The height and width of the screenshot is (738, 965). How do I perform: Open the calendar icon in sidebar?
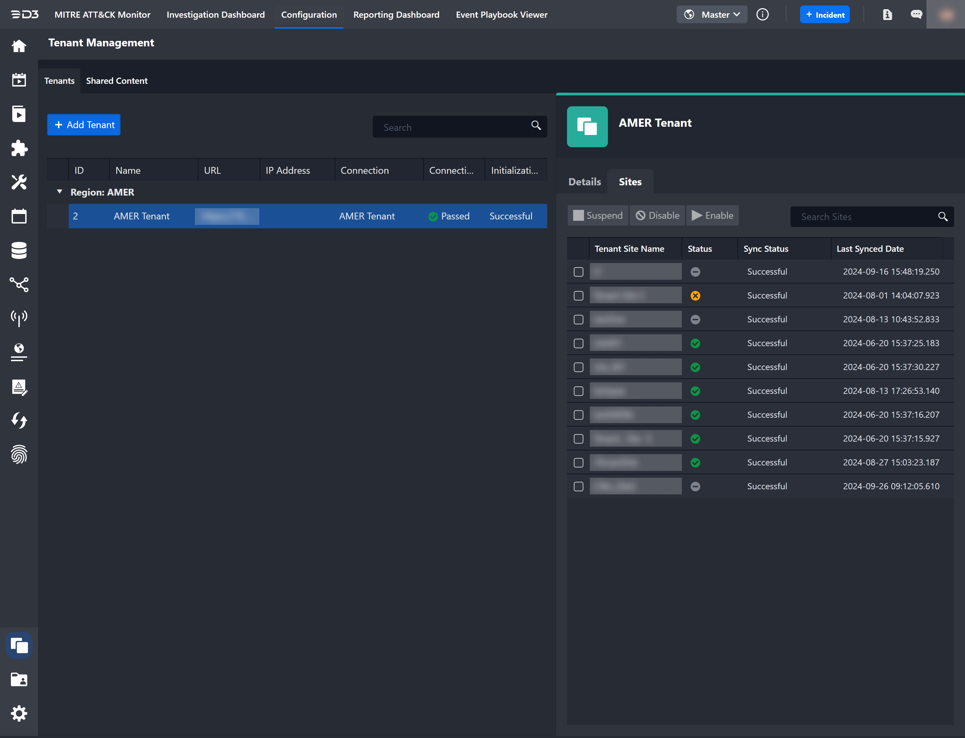coord(19,216)
